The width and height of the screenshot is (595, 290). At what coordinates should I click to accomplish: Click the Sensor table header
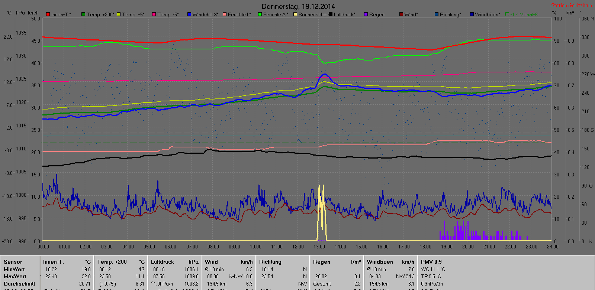[x=13, y=262]
